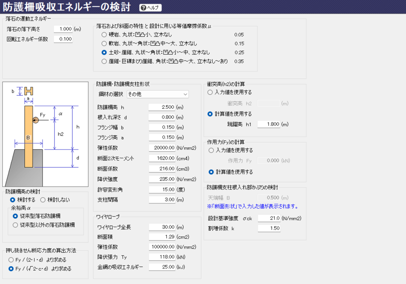Choose 崖錐・巨礫まじり崖錐 option with 0.35

coord(104,62)
